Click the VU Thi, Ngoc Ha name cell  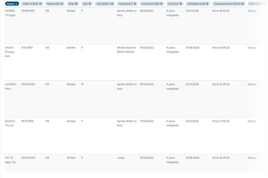click(10, 160)
